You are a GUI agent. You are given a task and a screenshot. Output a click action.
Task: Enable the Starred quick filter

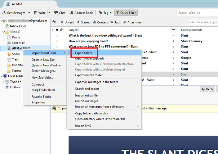coord(84,22)
